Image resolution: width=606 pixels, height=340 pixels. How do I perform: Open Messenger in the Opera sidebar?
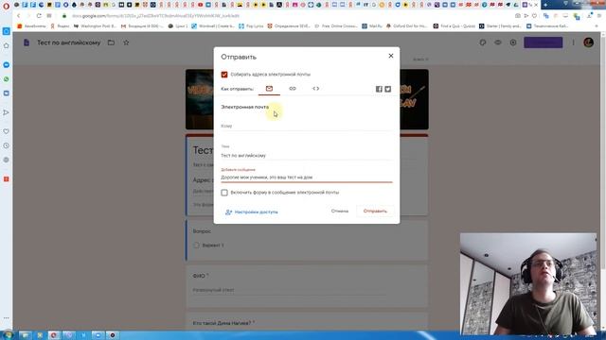(7, 65)
